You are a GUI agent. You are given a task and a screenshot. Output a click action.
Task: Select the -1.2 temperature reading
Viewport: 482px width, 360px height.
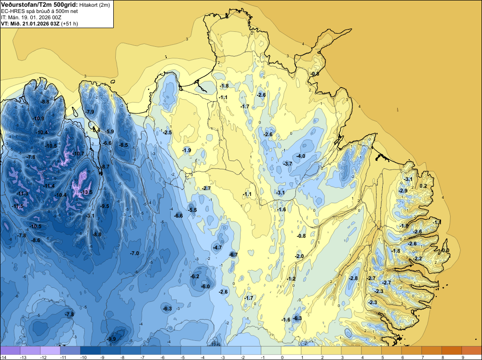pyautogui.click(x=291, y=279)
